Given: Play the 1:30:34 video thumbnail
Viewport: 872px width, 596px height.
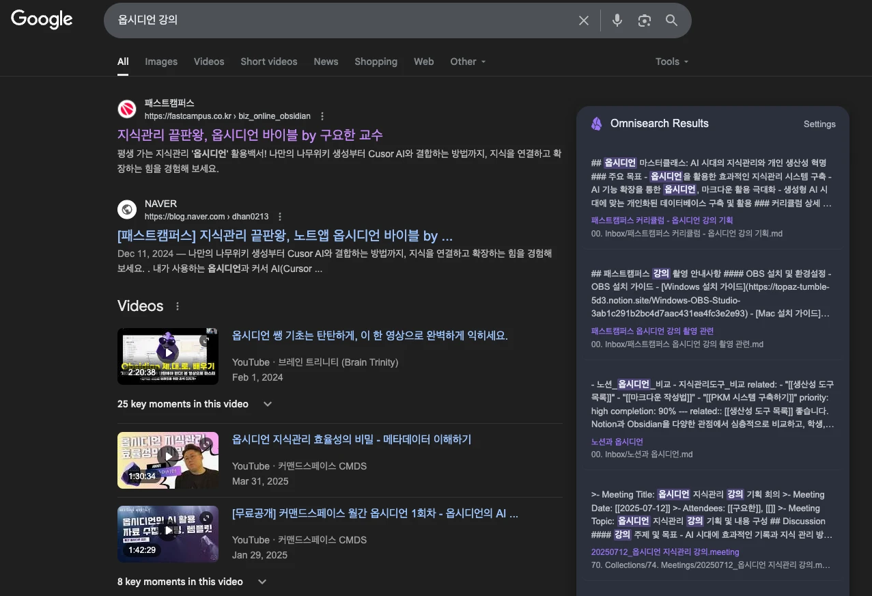Looking at the screenshot, I should [168, 460].
